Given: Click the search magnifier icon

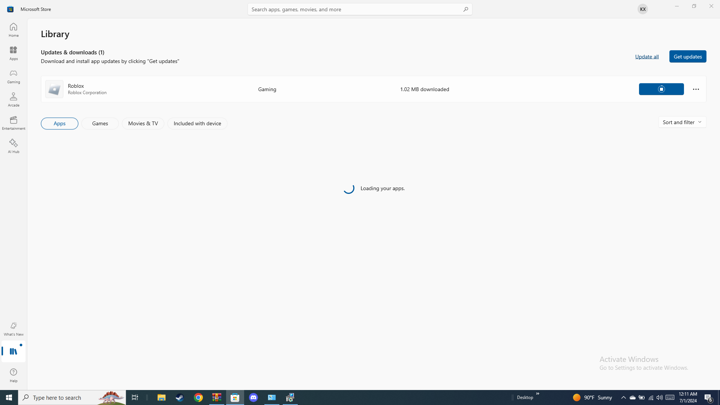Looking at the screenshot, I should (x=465, y=9).
